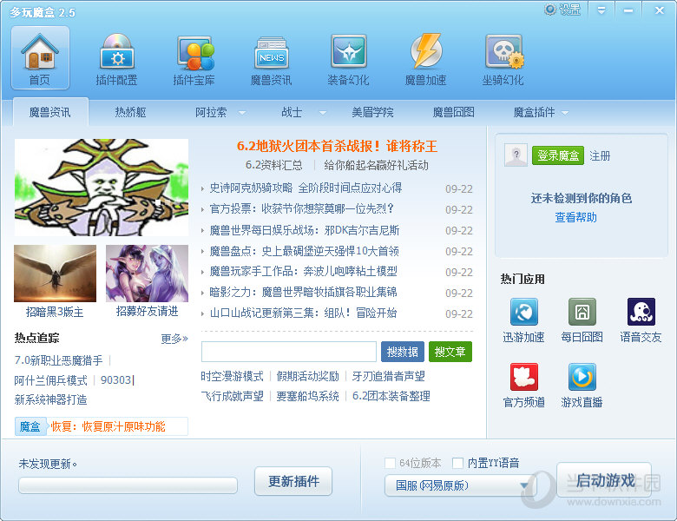The width and height of the screenshot is (677, 521).
Task: Open news 魔兽盘点 史上最碉堡
Action: 304,251
